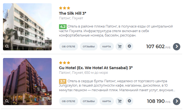Open ОБ ОТЕЛЕ for Gu Hotel
183x110 pixels.
click(x=69, y=101)
